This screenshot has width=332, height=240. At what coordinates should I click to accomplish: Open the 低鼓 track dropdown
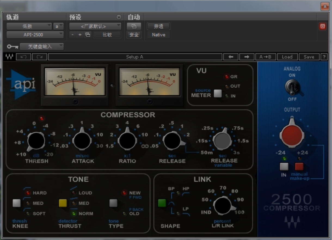point(29,26)
